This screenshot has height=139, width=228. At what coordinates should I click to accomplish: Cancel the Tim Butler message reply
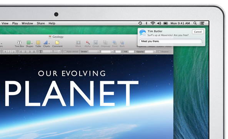click(x=198, y=32)
